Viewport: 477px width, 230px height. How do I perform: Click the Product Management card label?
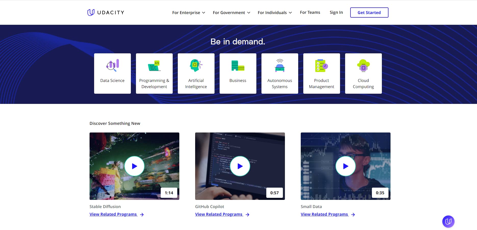[321, 83]
